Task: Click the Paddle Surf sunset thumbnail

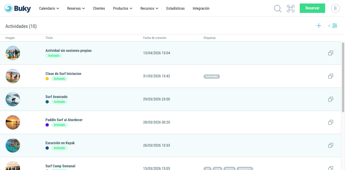Action: click(x=13, y=122)
